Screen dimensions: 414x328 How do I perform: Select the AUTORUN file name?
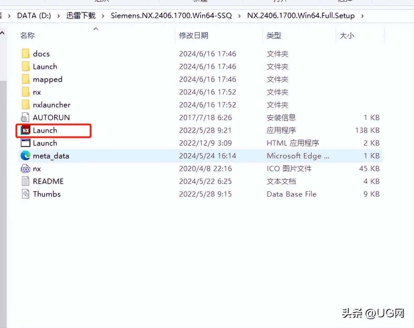[51, 118]
